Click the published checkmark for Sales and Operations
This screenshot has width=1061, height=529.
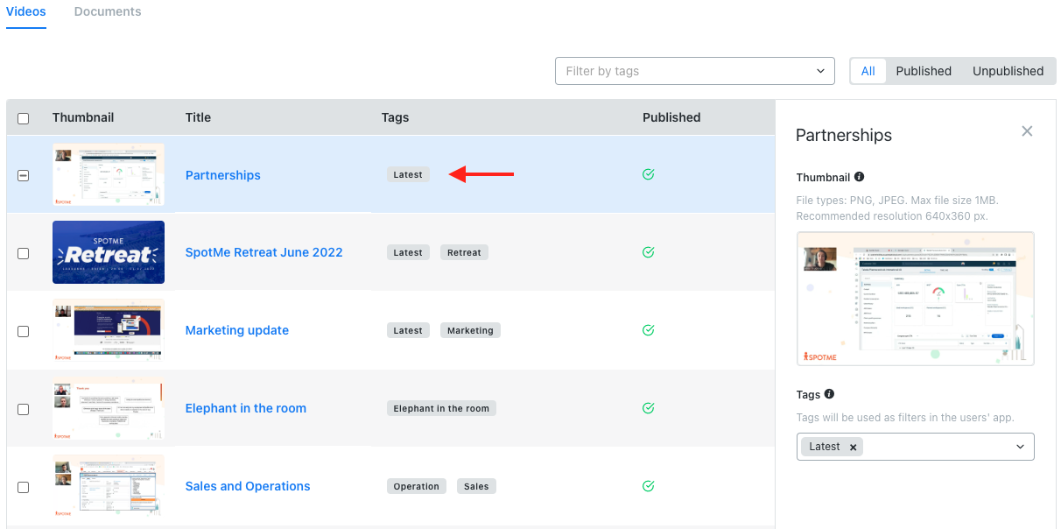[649, 486]
